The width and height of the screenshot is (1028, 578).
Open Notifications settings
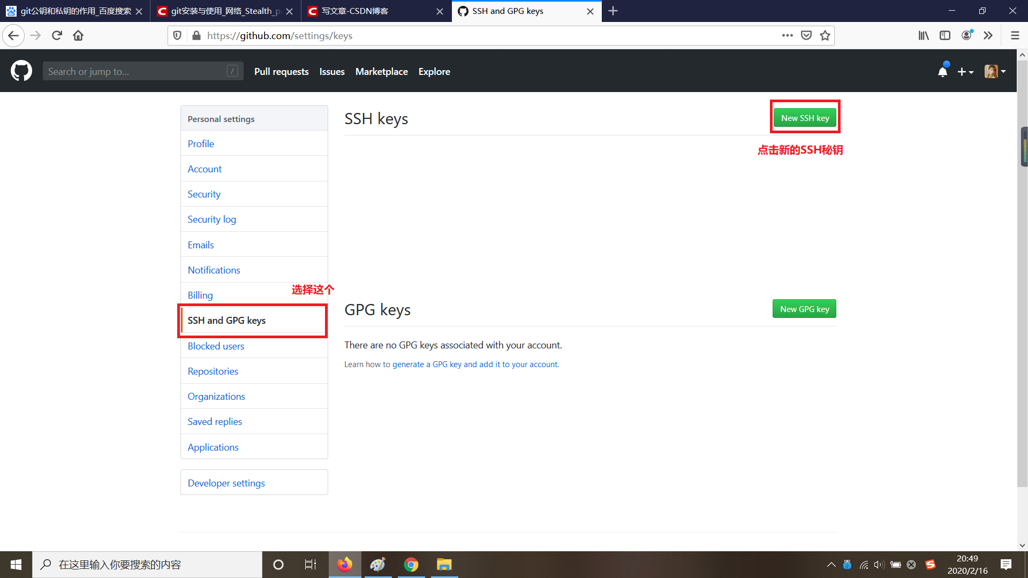click(254, 270)
